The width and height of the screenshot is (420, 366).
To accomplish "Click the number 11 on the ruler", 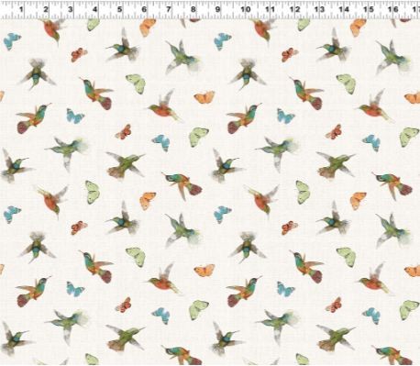I will [270, 9].
